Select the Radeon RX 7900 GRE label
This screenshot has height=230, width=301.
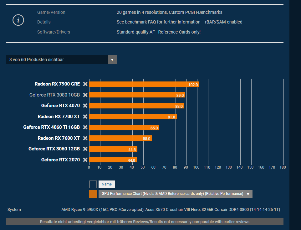click(x=57, y=84)
